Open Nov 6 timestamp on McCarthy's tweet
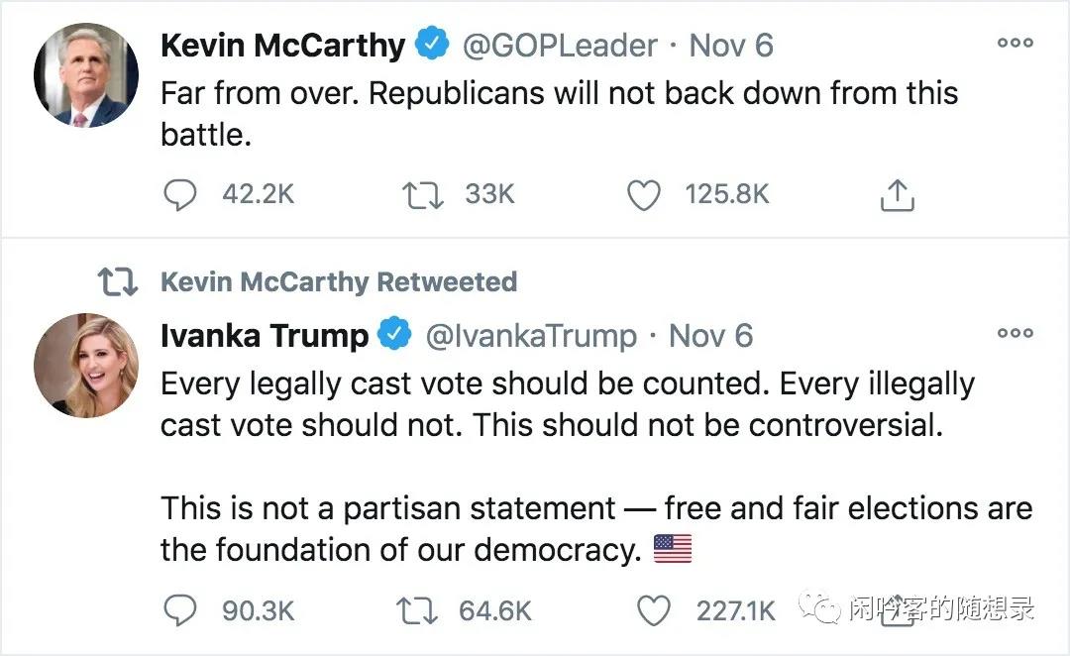Screen dimensions: 1070x656 731,46
